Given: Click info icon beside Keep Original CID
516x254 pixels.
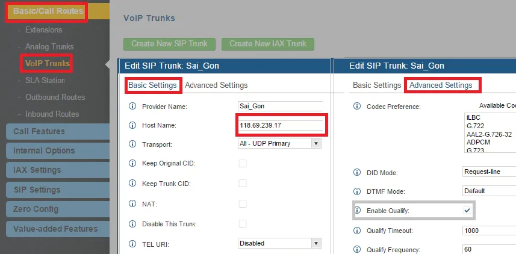Looking at the screenshot, I should (132, 164).
